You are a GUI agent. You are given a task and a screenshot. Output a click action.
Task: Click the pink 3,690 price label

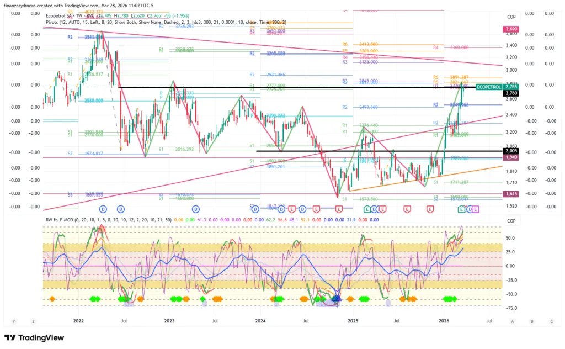point(510,29)
